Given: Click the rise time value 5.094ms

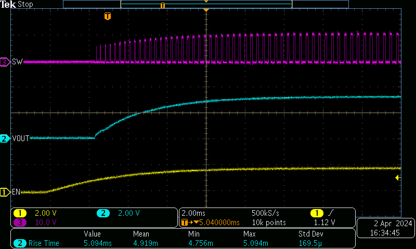Looking at the screenshot, I should [x=98, y=243].
